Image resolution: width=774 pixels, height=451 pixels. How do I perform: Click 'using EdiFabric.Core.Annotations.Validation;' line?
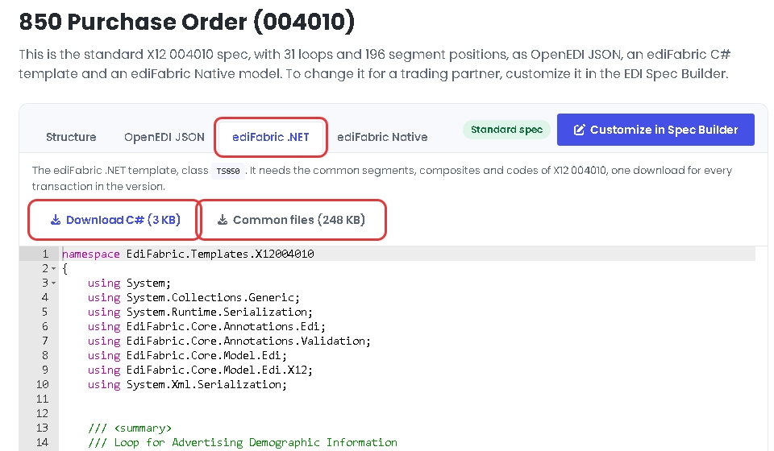tap(229, 341)
